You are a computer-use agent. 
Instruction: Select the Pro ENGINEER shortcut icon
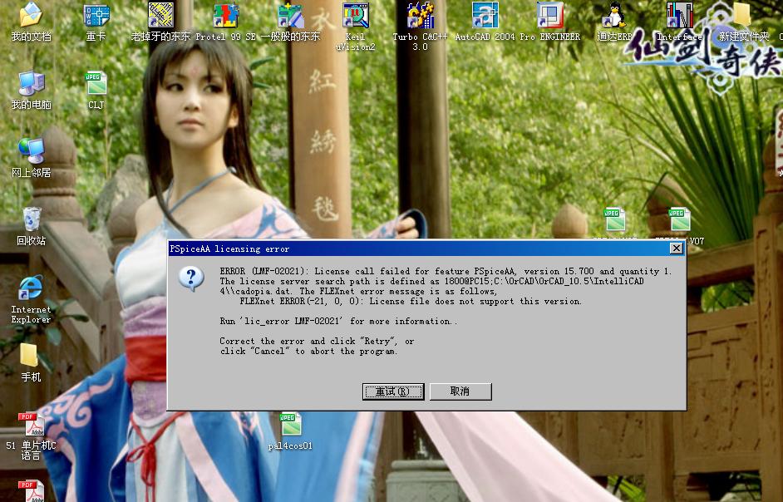click(549, 14)
